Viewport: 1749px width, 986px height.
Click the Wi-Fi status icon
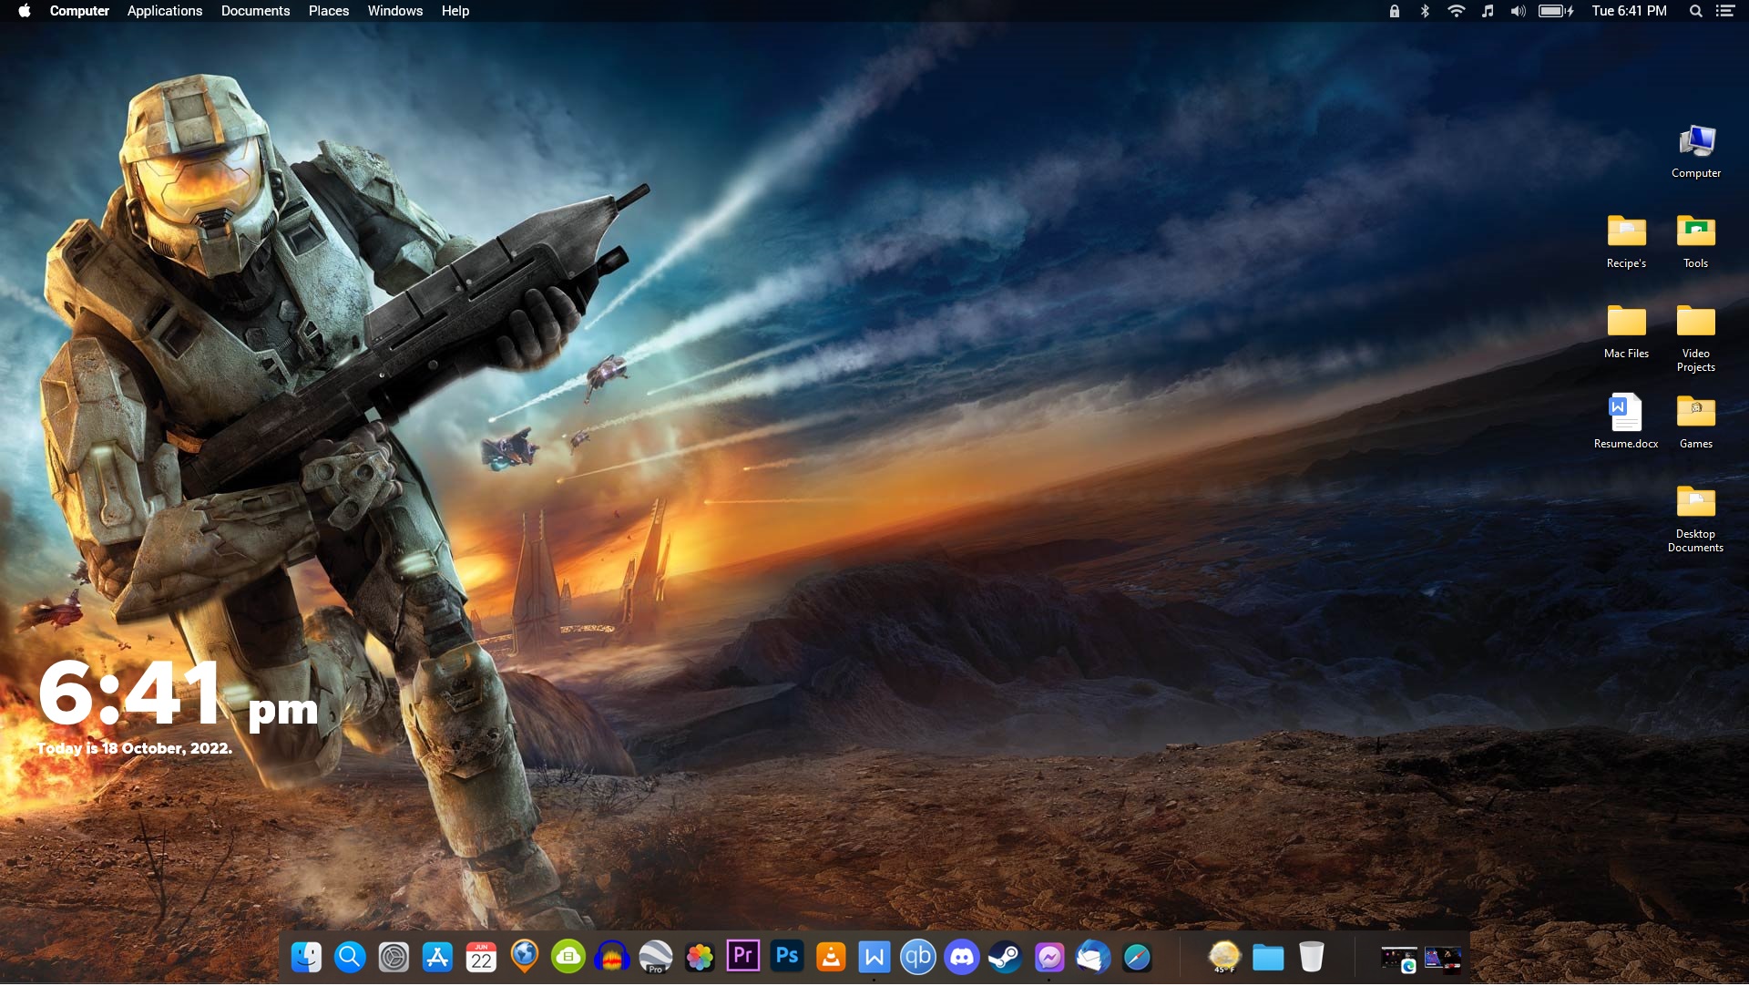[1456, 11]
